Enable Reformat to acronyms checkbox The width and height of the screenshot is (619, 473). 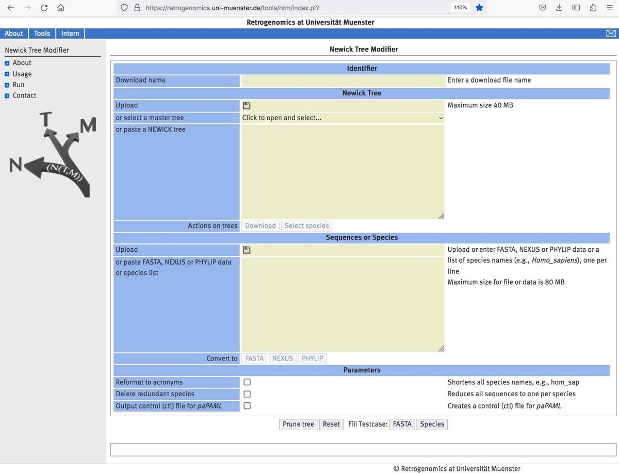247,382
